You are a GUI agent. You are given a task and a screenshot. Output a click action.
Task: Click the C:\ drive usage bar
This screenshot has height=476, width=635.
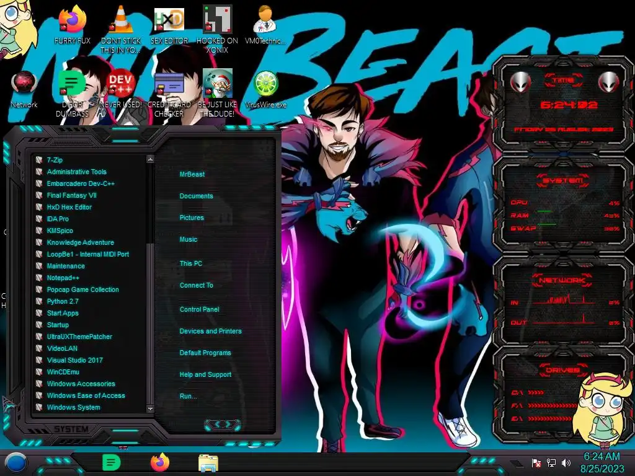coord(536,392)
